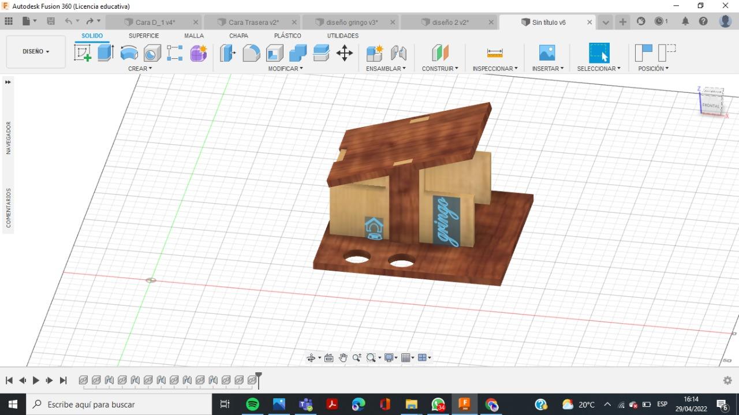Select the SOLIDO ribbon tab

point(92,36)
